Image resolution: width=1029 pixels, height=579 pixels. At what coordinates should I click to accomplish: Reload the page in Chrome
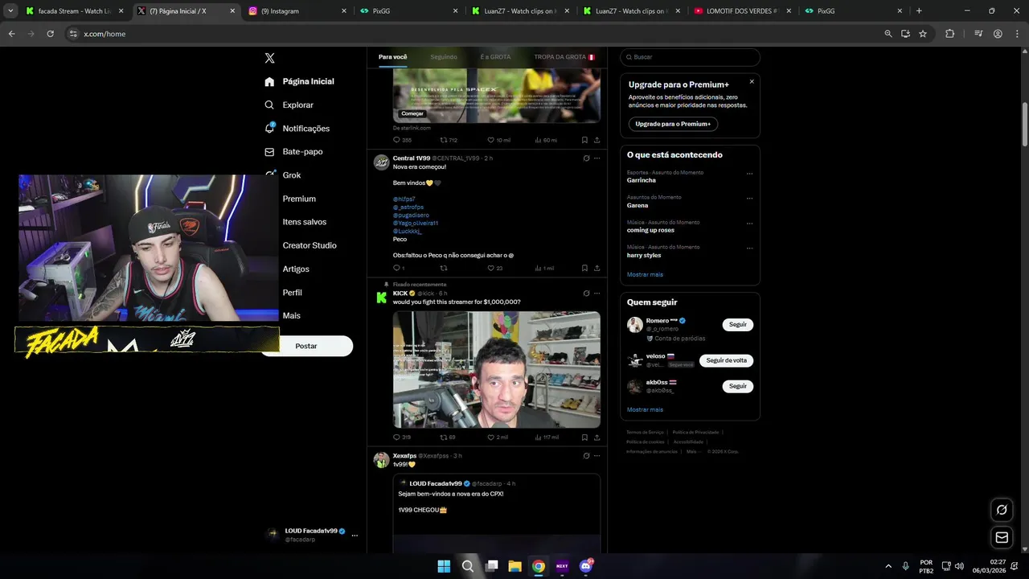tap(50, 34)
